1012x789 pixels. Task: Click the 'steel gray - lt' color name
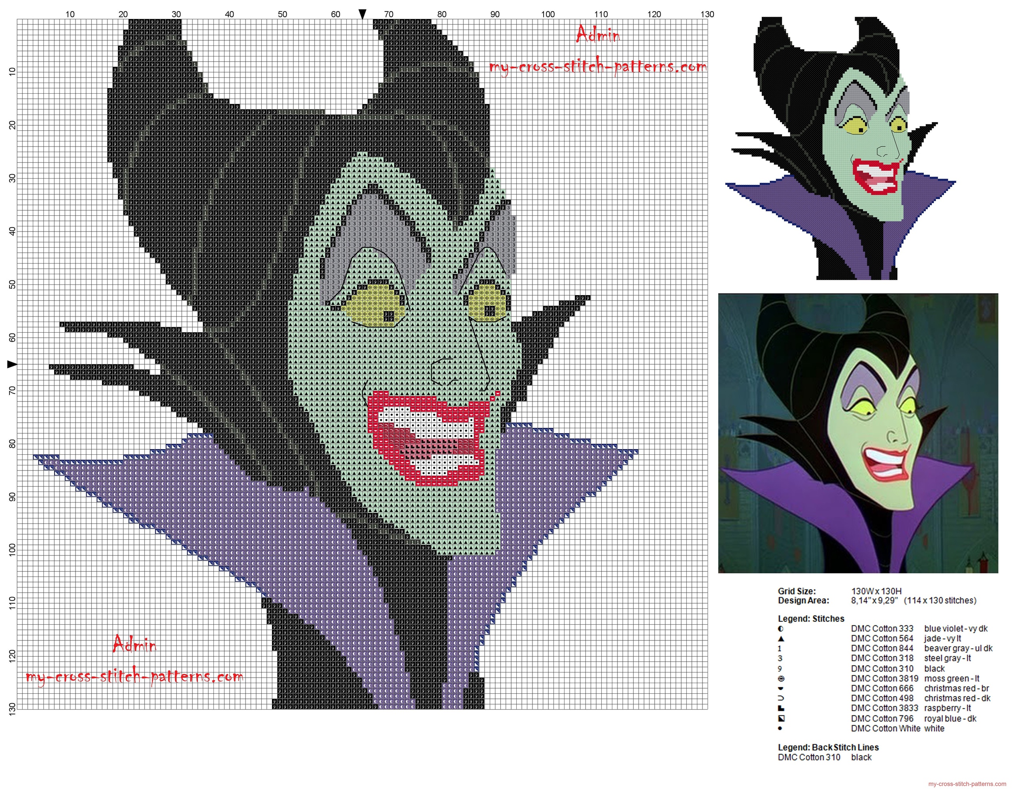[x=948, y=659]
